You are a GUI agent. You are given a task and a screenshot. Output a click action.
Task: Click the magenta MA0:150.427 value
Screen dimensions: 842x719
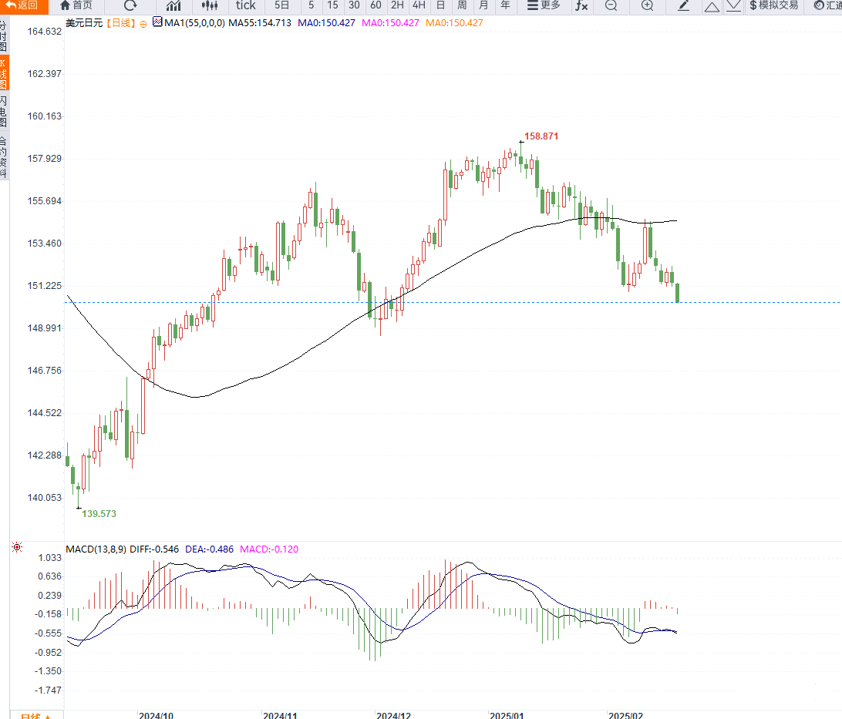(390, 23)
